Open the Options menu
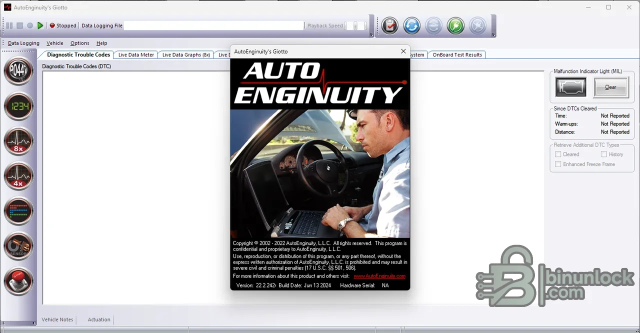The image size is (640, 333). pyautogui.click(x=79, y=43)
